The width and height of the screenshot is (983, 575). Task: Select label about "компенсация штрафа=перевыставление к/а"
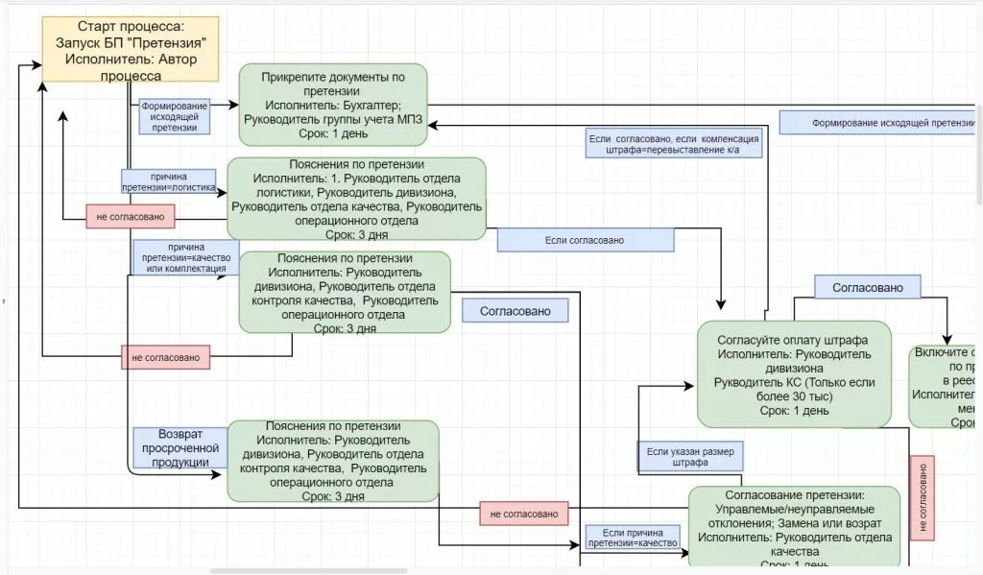pos(674,144)
